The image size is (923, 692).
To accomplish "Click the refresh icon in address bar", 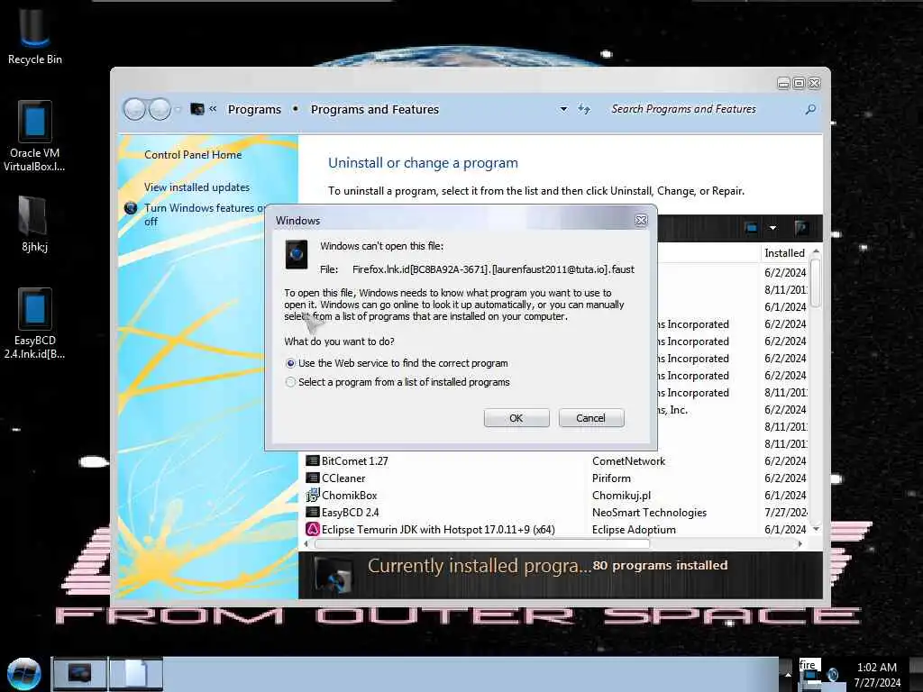I will [583, 109].
